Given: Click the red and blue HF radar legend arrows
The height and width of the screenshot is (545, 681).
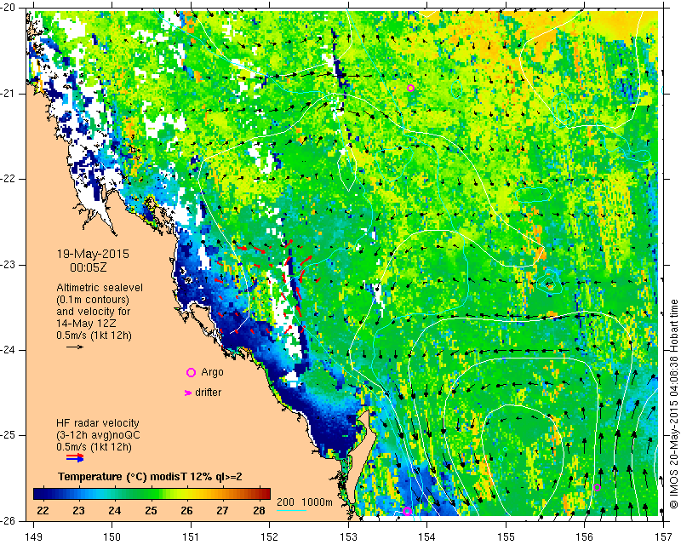Looking at the screenshot, I should pyautogui.click(x=75, y=457).
